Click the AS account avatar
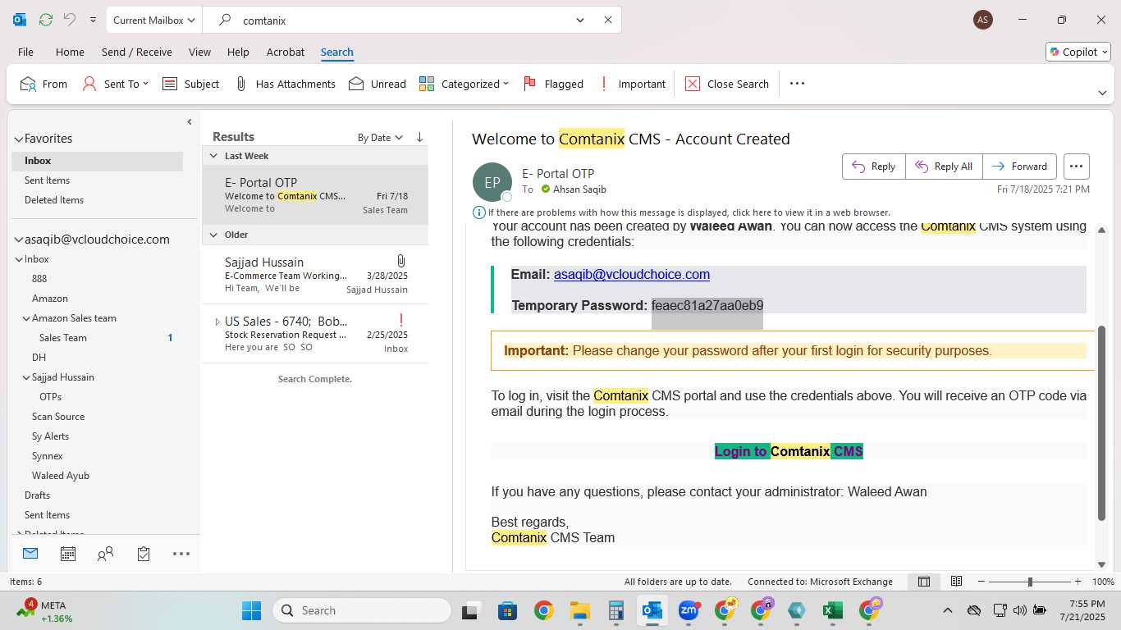This screenshot has width=1121, height=630. tap(982, 20)
